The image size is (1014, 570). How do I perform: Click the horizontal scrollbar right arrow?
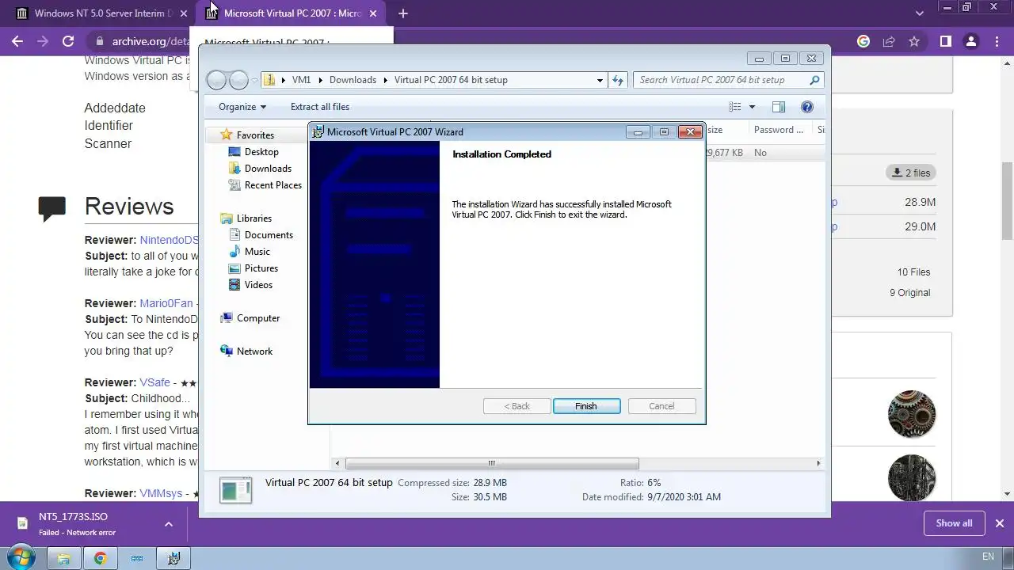pyautogui.click(x=818, y=463)
